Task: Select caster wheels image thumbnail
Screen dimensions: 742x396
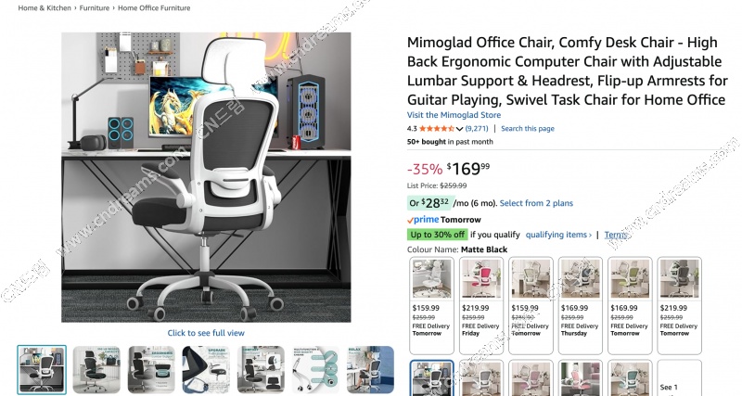Action: (315, 369)
